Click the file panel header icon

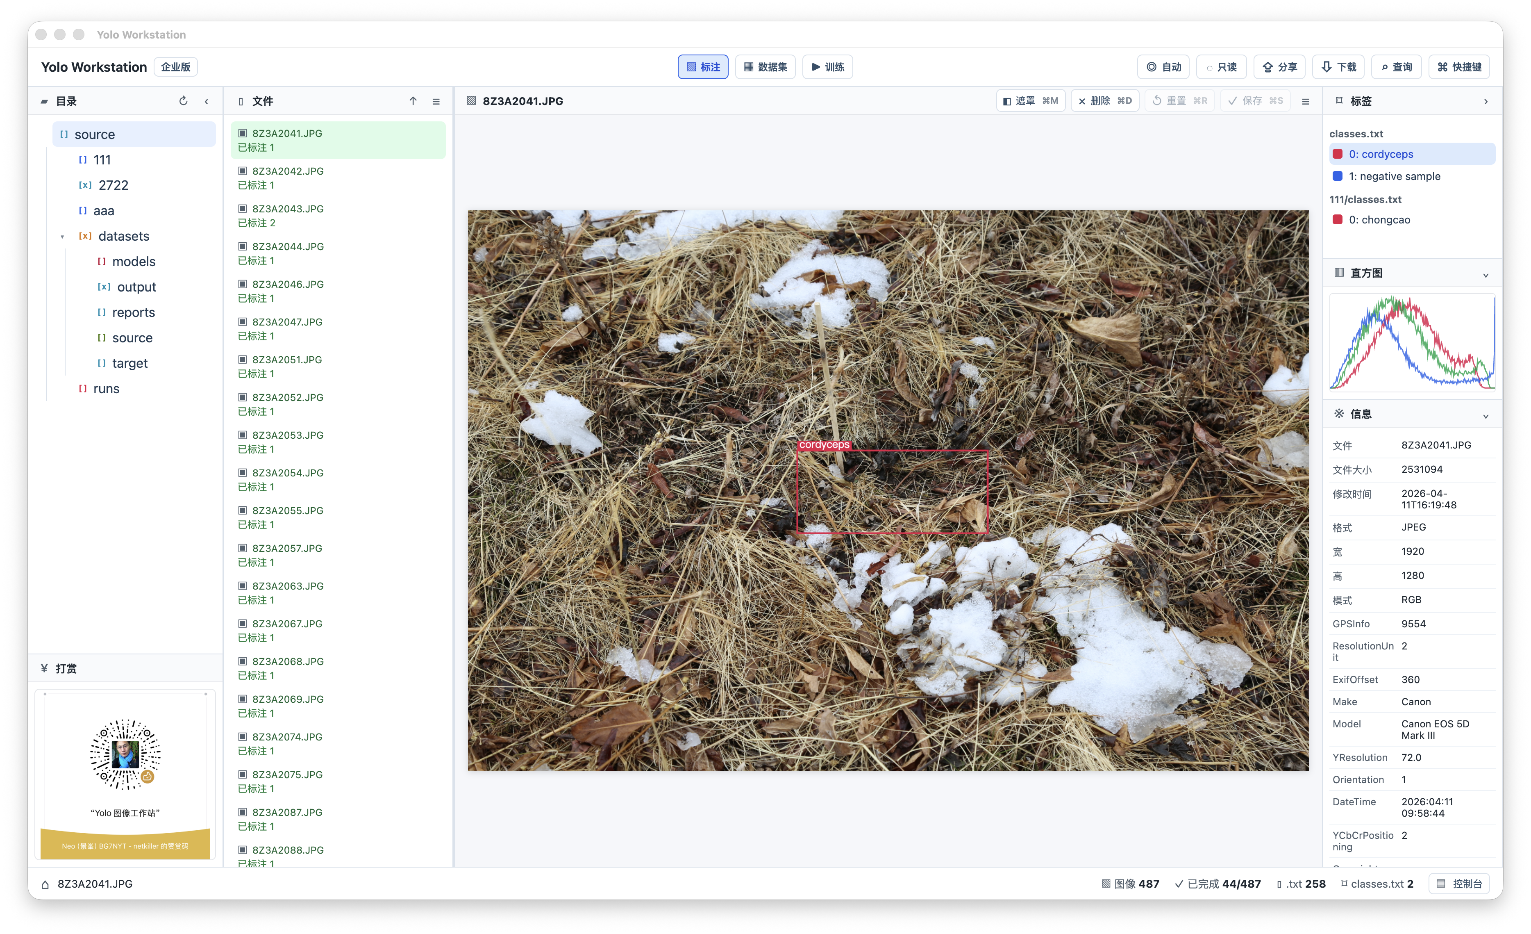(x=241, y=101)
